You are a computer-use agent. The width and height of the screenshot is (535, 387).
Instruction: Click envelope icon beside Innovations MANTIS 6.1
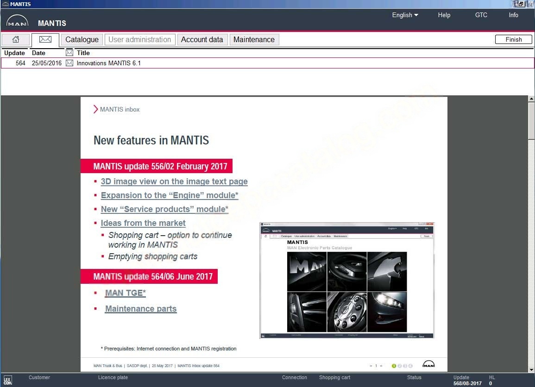[69, 63]
